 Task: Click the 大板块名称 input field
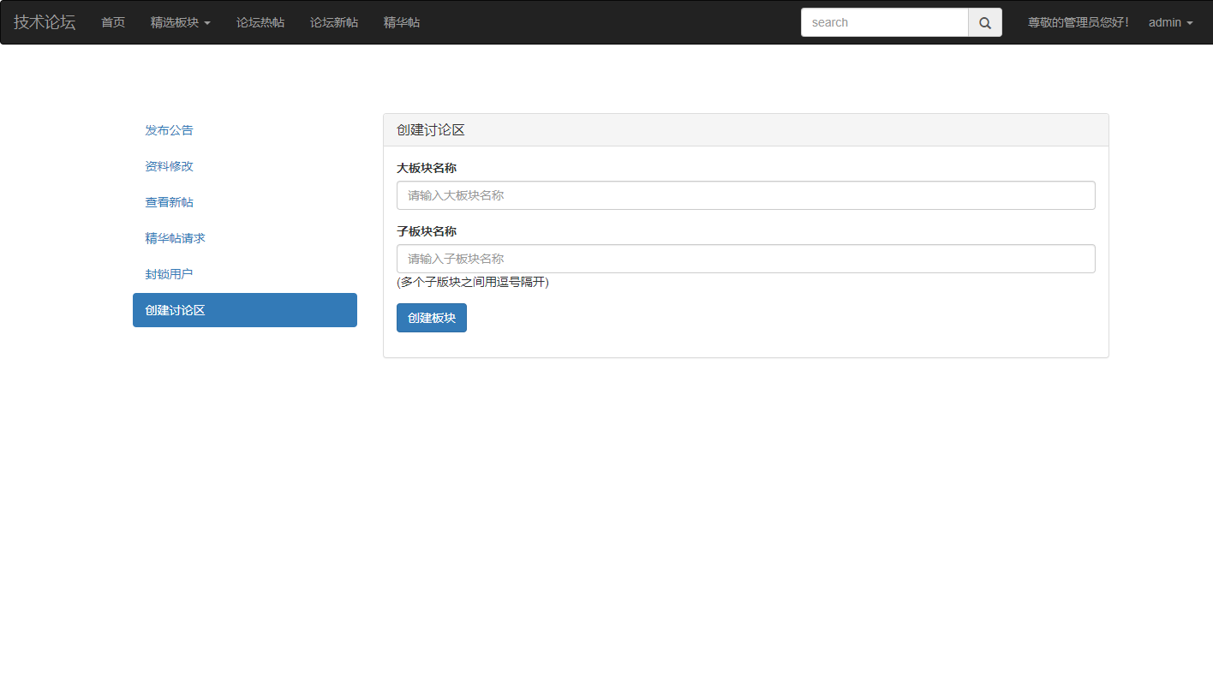[745, 195]
